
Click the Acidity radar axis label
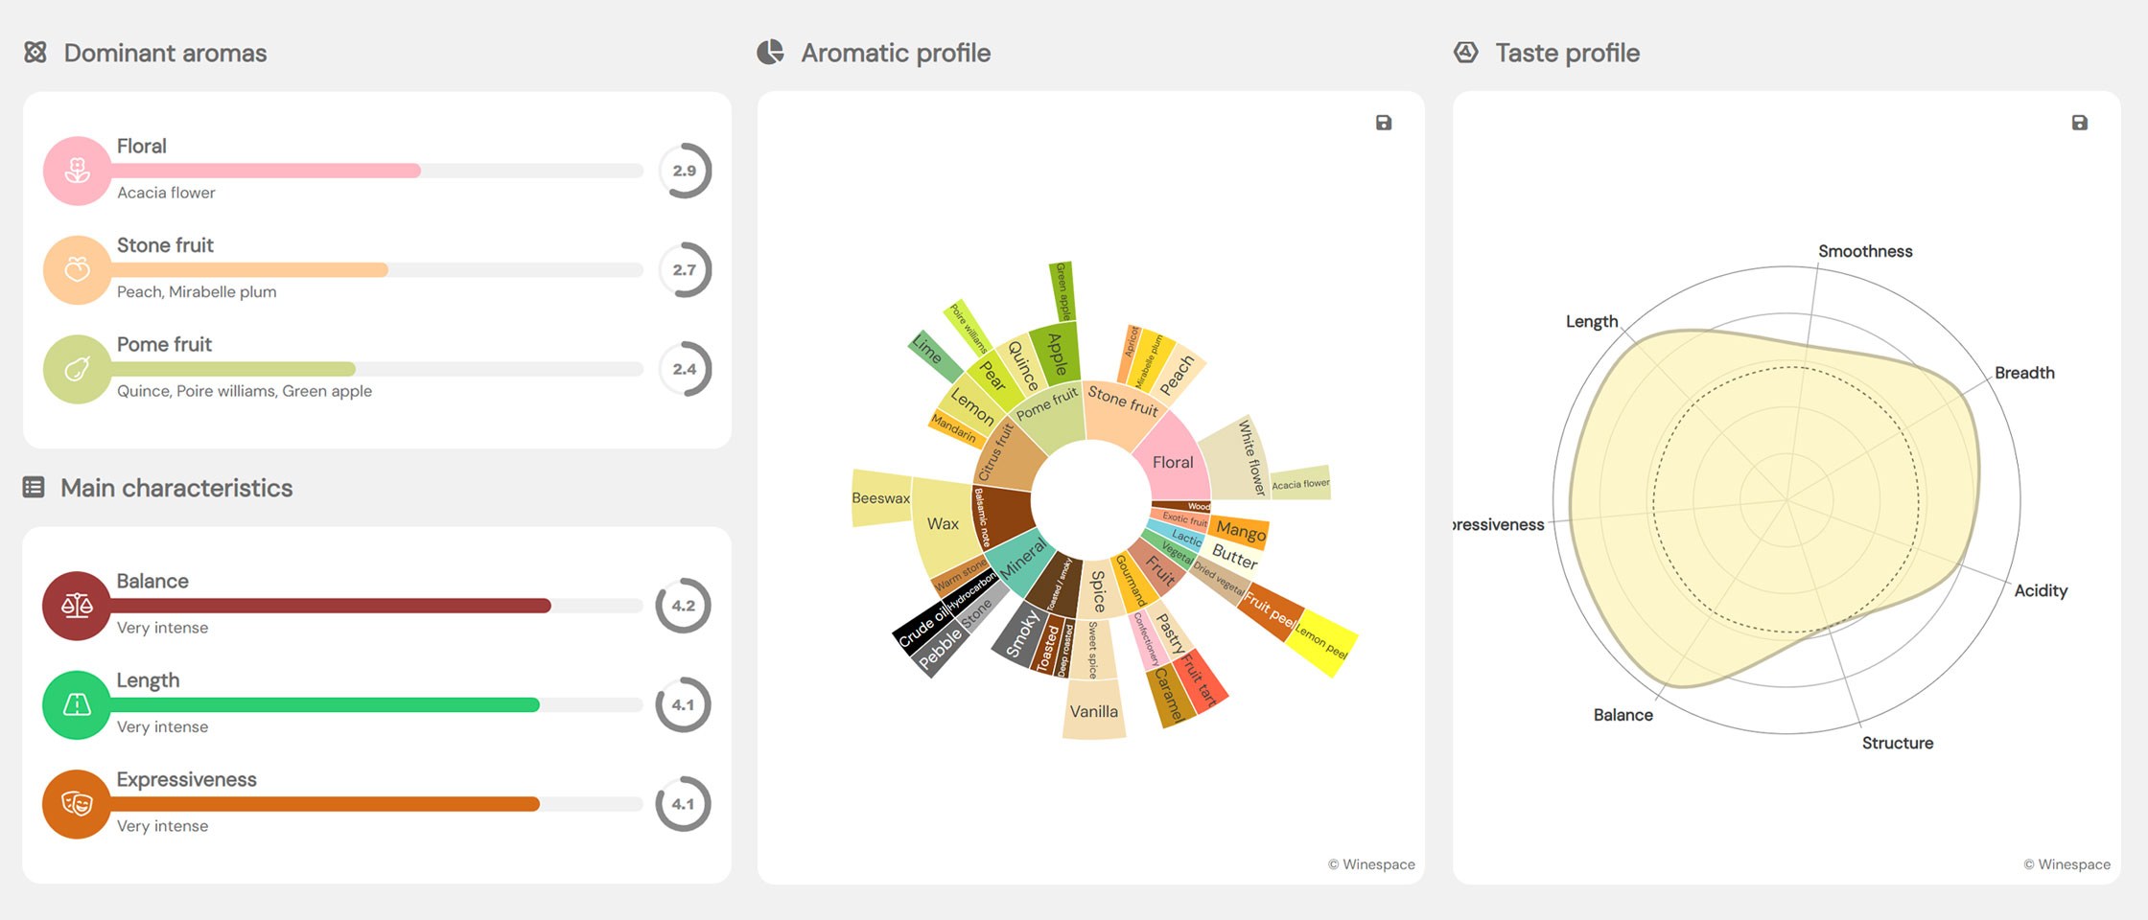pyautogui.click(x=2041, y=591)
